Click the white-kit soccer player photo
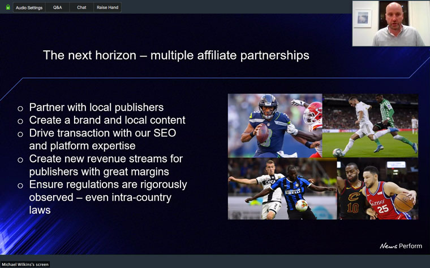Image resolution: width=430 pixels, height=268 pixels. click(370, 125)
